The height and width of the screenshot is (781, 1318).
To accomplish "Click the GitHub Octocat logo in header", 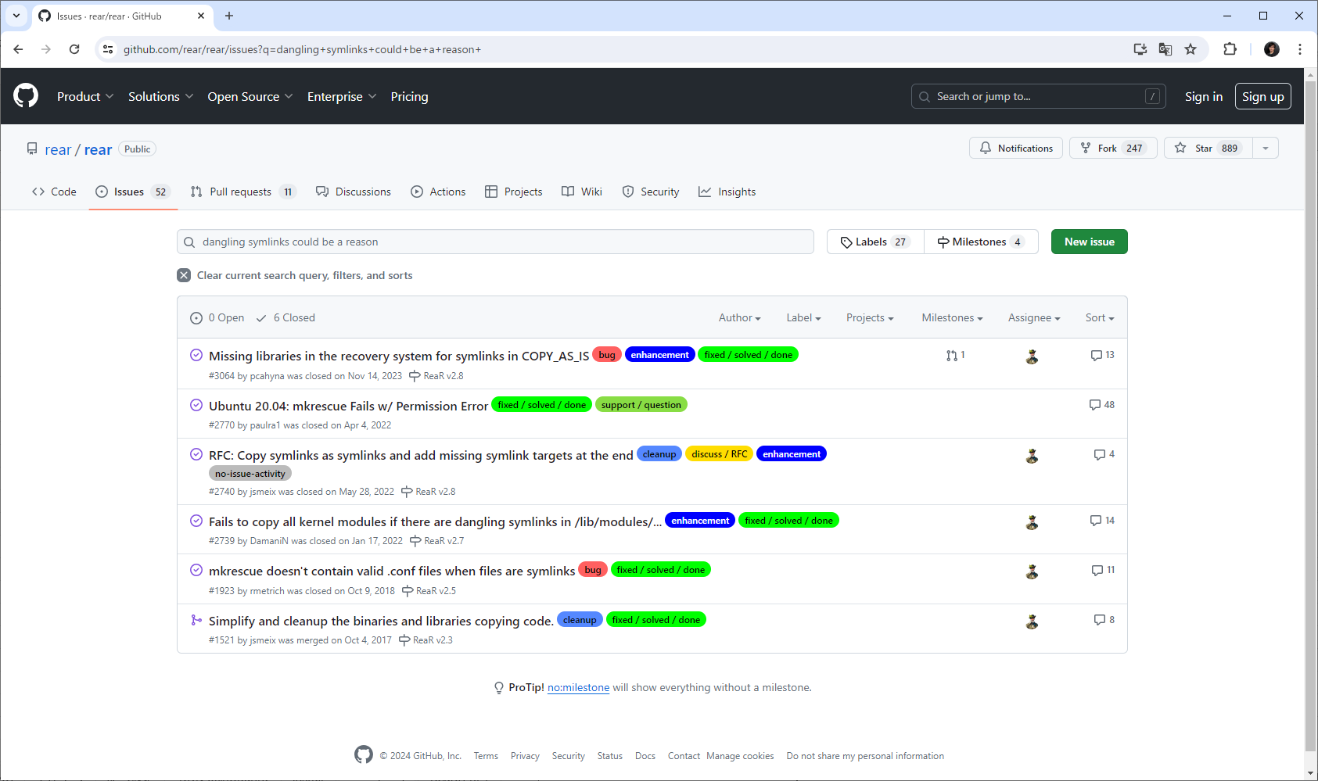I will point(26,96).
